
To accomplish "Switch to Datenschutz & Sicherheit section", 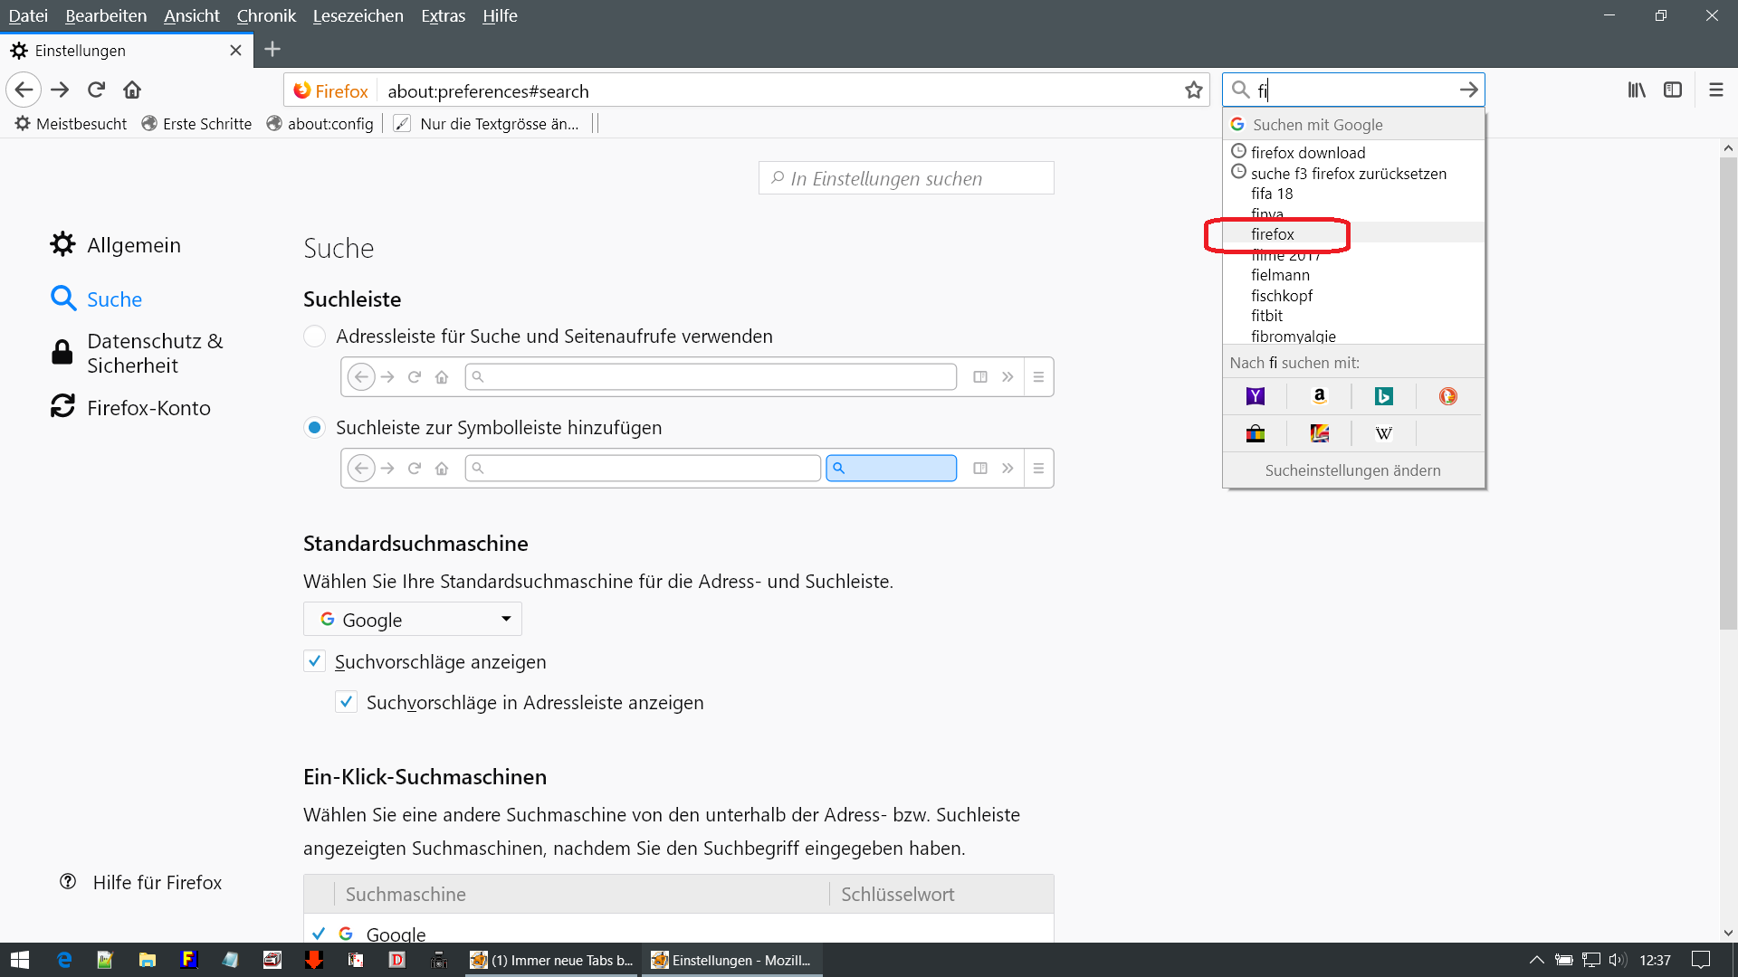I will 154,353.
